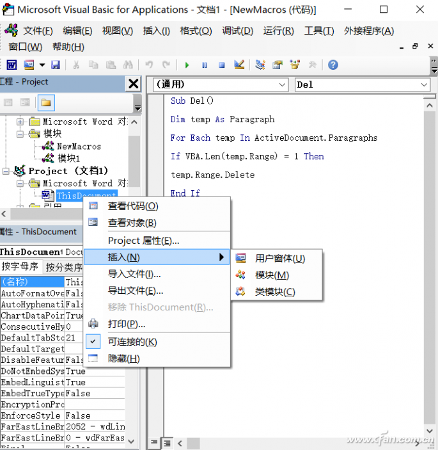Image resolution: width=438 pixels, height=450 pixels.
Task: Select NewMacros module in the project tree
Action: 78,146
